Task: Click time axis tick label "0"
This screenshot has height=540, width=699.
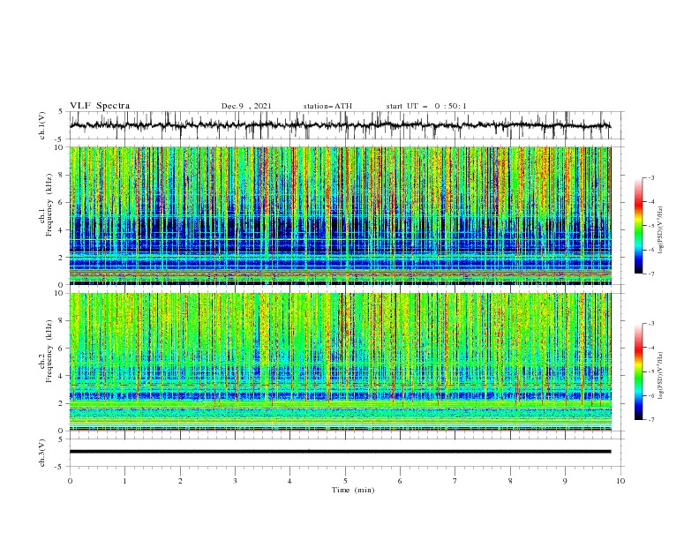Action: click(70, 481)
